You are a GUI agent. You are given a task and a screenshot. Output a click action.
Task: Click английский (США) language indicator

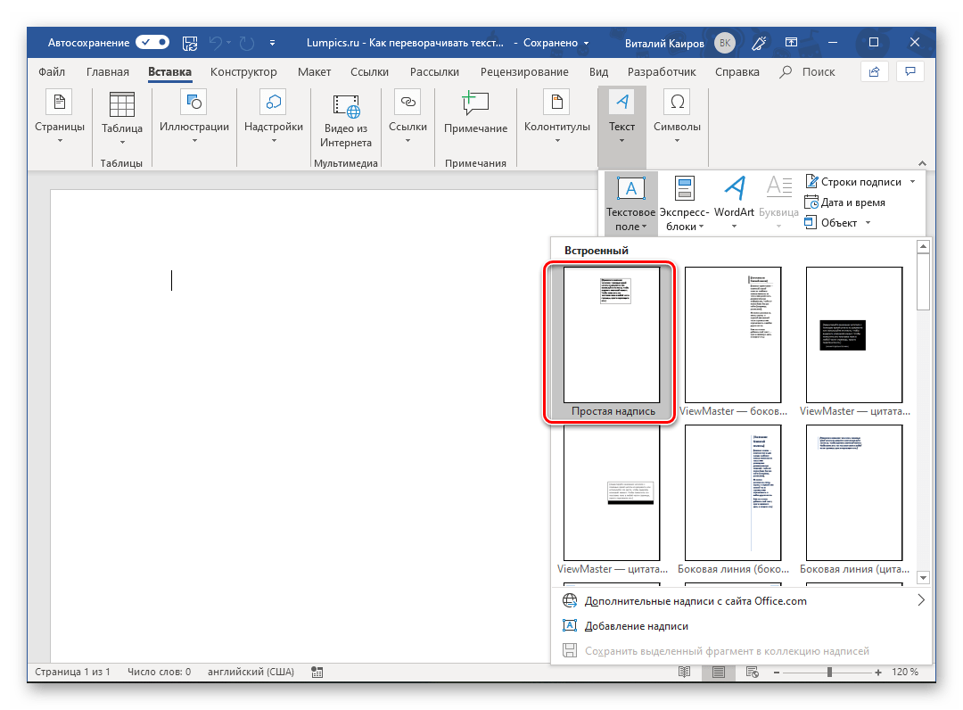pyautogui.click(x=251, y=672)
